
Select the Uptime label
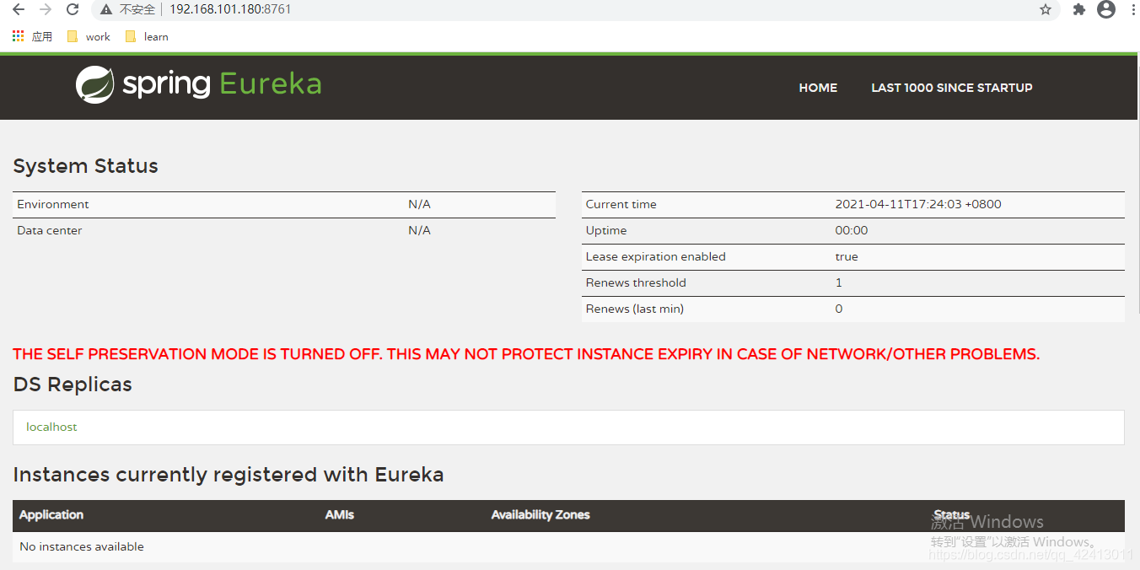(x=606, y=230)
